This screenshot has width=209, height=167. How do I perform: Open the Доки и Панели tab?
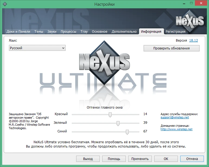pyautogui.click(x=18, y=32)
